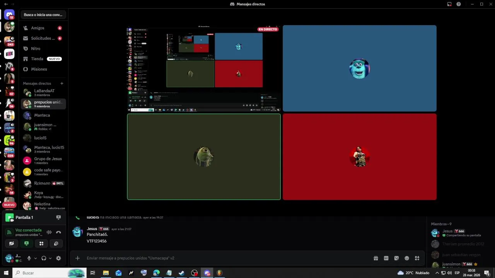Click the Jesus user avatar in panel

point(9,258)
